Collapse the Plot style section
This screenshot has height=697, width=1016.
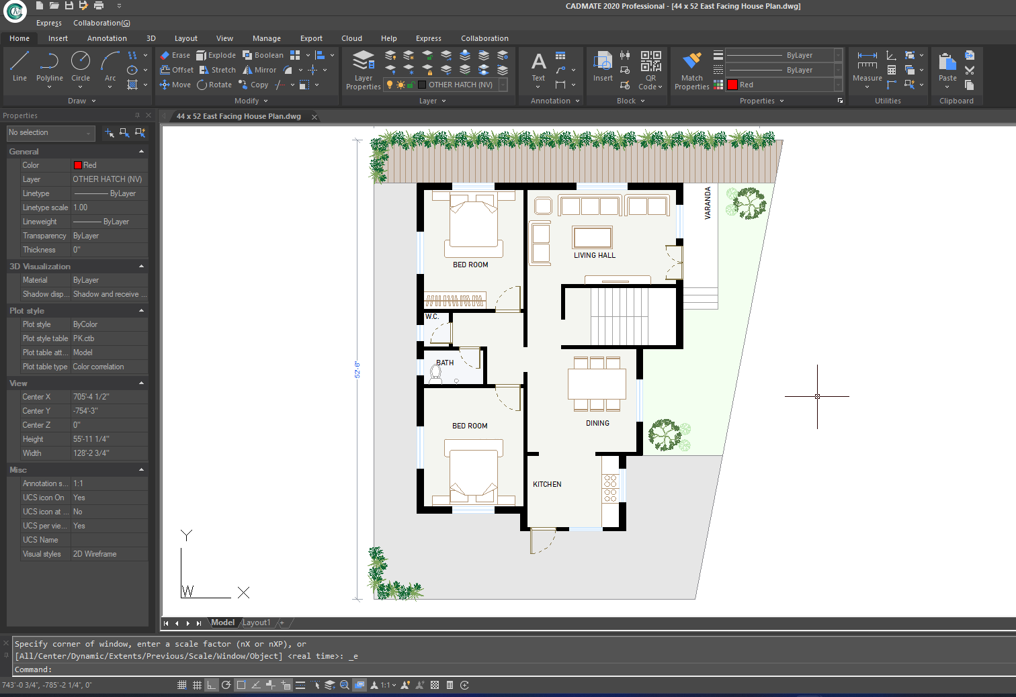click(x=141, y=311)
